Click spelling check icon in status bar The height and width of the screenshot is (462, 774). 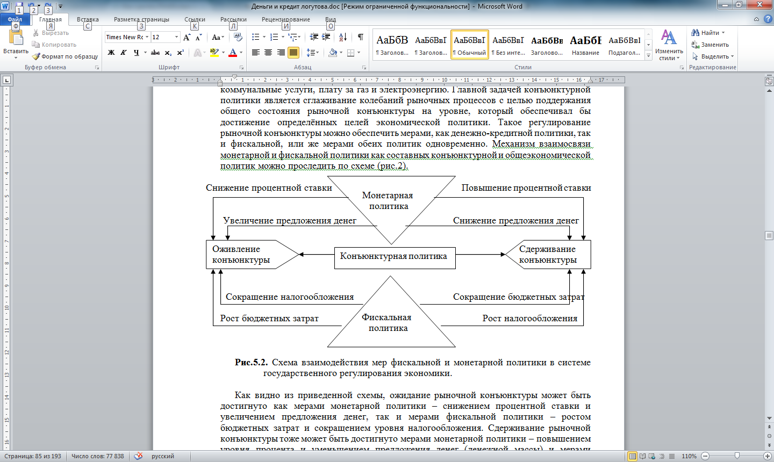tap(138, 456)
